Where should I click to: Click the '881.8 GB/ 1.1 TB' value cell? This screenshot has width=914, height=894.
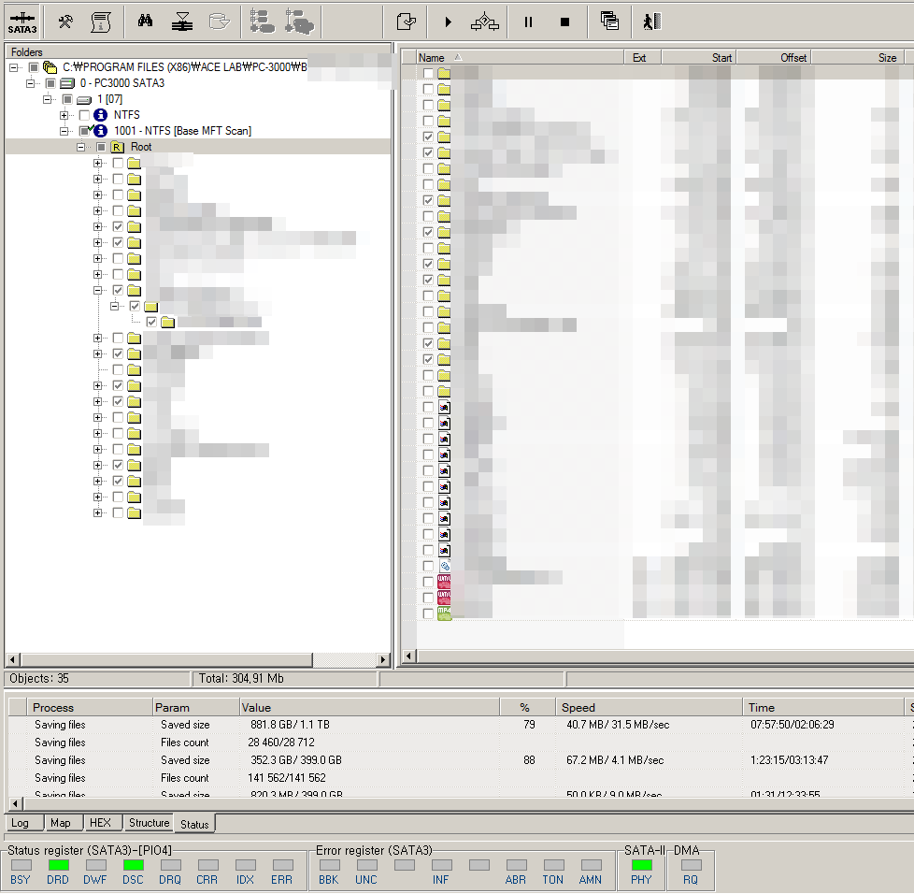tap(290, 725)
